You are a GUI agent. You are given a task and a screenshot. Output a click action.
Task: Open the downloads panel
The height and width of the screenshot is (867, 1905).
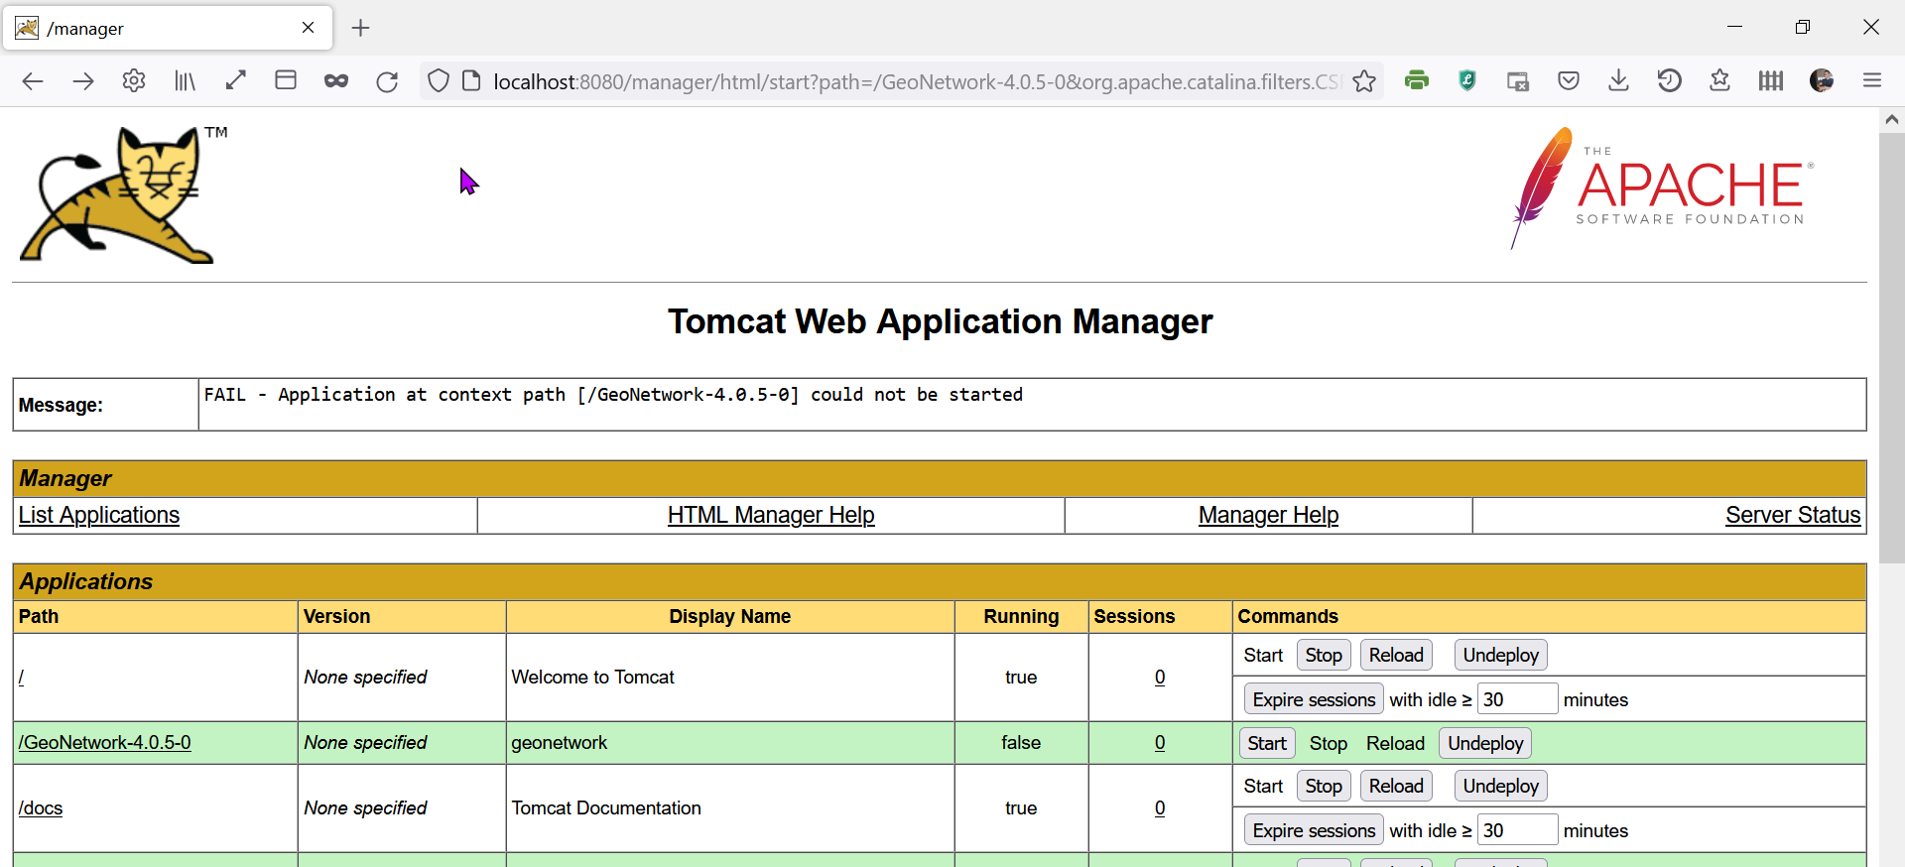pos(1619,81)
